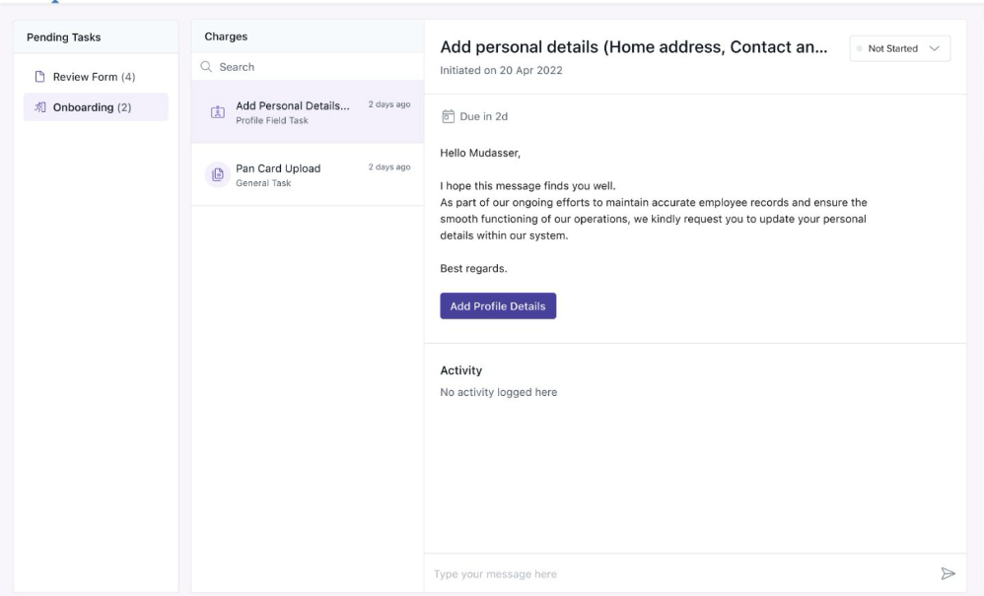Click the Initiated on 20 Apr 2022 text
984x596 pixels.
click(x=503, y=70)
